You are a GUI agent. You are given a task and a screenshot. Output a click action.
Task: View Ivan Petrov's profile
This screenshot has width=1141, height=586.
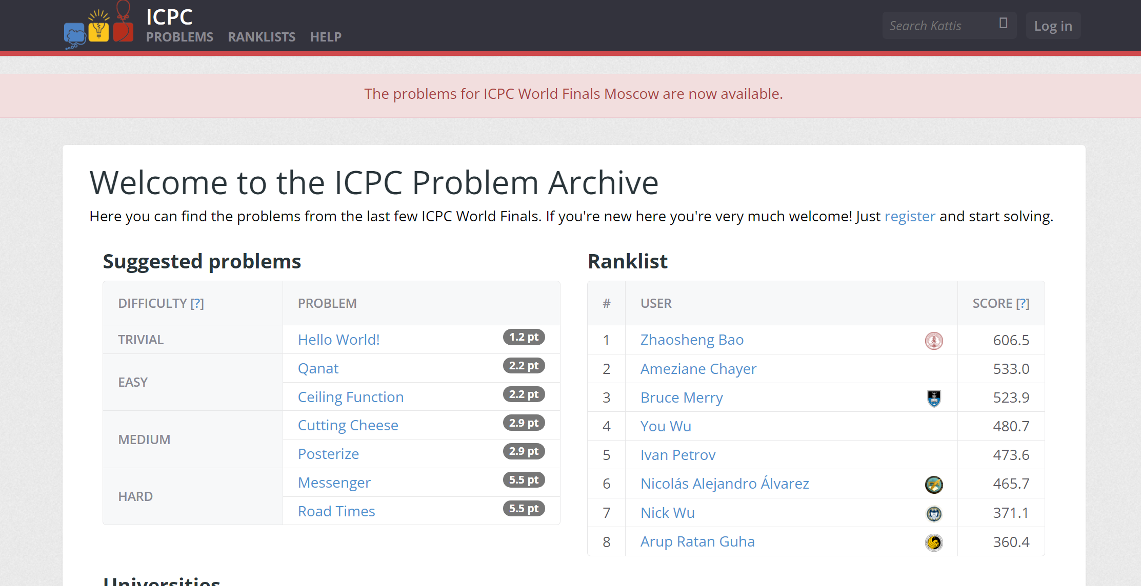pos(678,455)
